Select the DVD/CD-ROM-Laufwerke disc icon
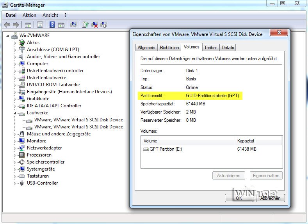308x224 pixels. coord(21,85)
